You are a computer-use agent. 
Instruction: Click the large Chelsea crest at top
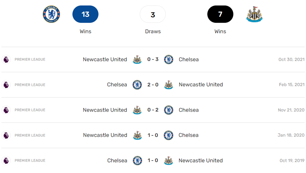point(51,14)
